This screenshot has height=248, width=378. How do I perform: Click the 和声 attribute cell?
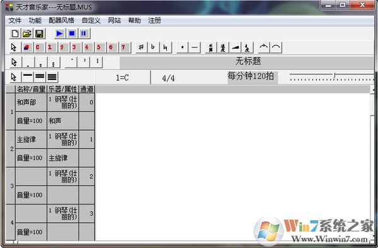click(62, 121)
